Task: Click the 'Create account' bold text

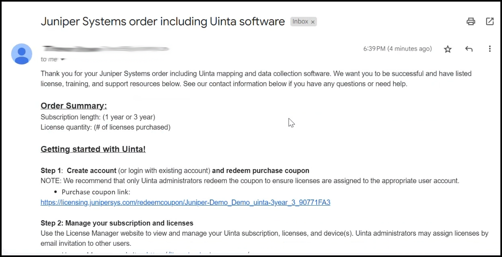Action: [91, 171]
